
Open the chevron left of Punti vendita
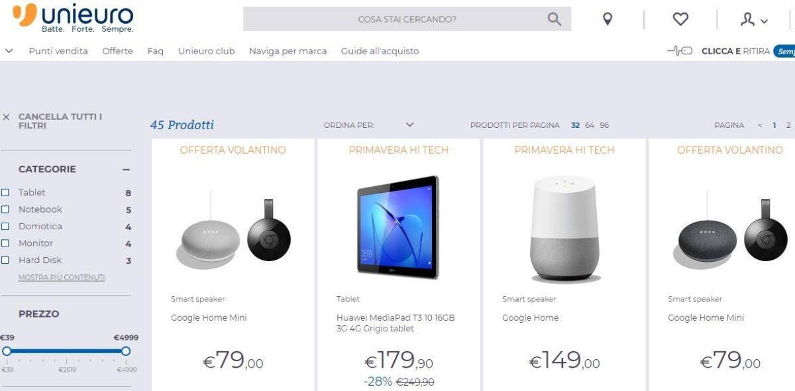coord(9,50)
